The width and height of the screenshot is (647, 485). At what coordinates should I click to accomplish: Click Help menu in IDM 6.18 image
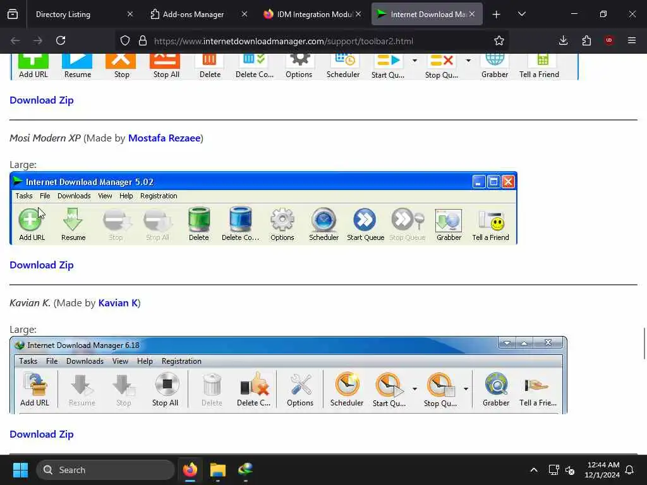[145, 361]
